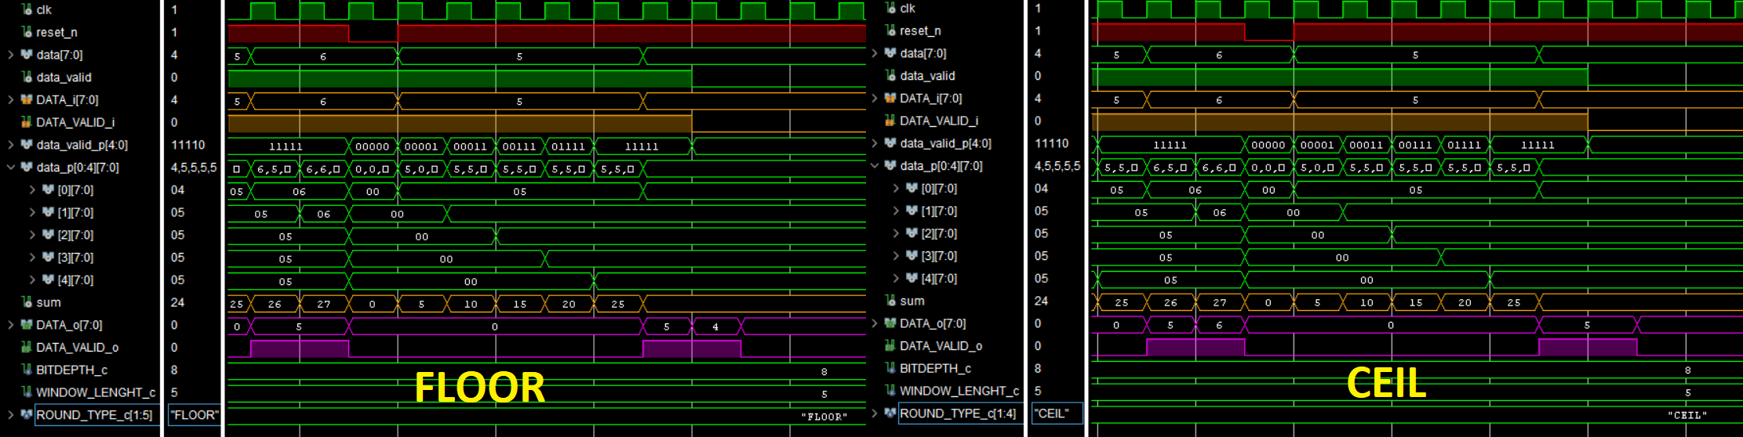Expand data[7:0] bus in the FLOOR panel

(x=10, y=55)
